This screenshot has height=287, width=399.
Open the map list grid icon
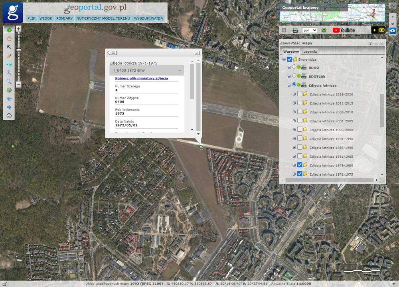(284, 30)
